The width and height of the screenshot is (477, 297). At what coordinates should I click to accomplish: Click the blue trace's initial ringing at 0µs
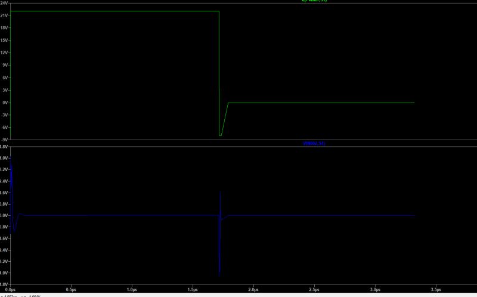(x=12, y=195)
